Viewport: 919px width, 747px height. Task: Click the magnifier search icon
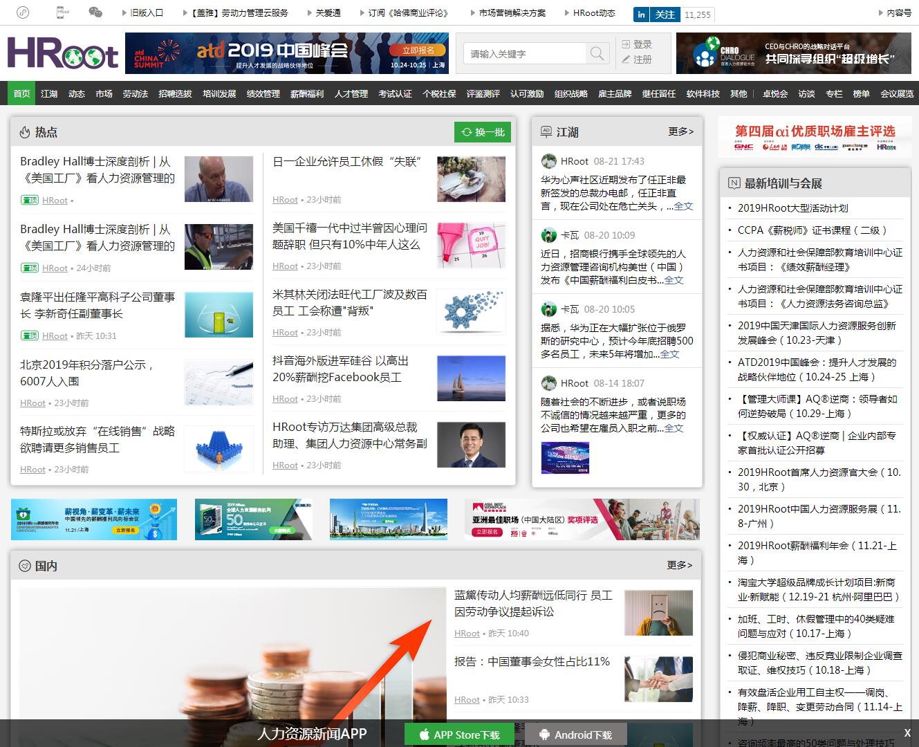point(597,53)
